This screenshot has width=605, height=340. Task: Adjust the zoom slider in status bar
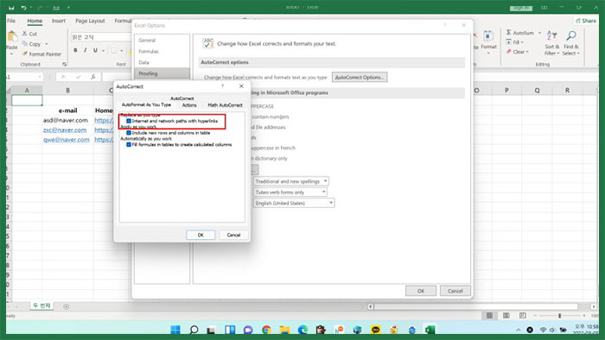pyautogui.click(x=559, y=315)
